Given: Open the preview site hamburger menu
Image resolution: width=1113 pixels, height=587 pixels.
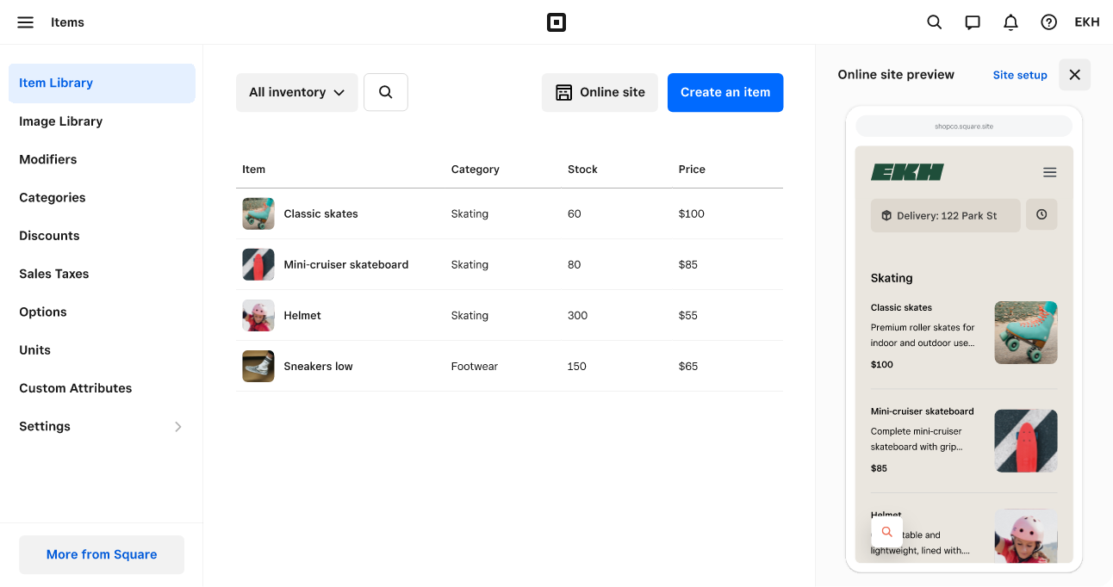Looking at the screenshot, I should pyautogui.click(x=1049, y=173).
